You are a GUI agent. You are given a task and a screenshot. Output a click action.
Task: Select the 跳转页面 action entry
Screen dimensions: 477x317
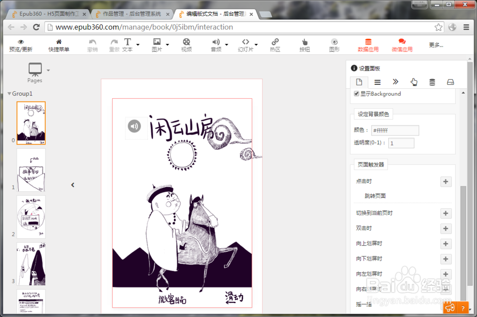click(375, 196)
